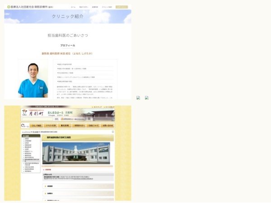
Task: Open クリニック紹介 in the clinic navigation
Action: tap(107, 7)
